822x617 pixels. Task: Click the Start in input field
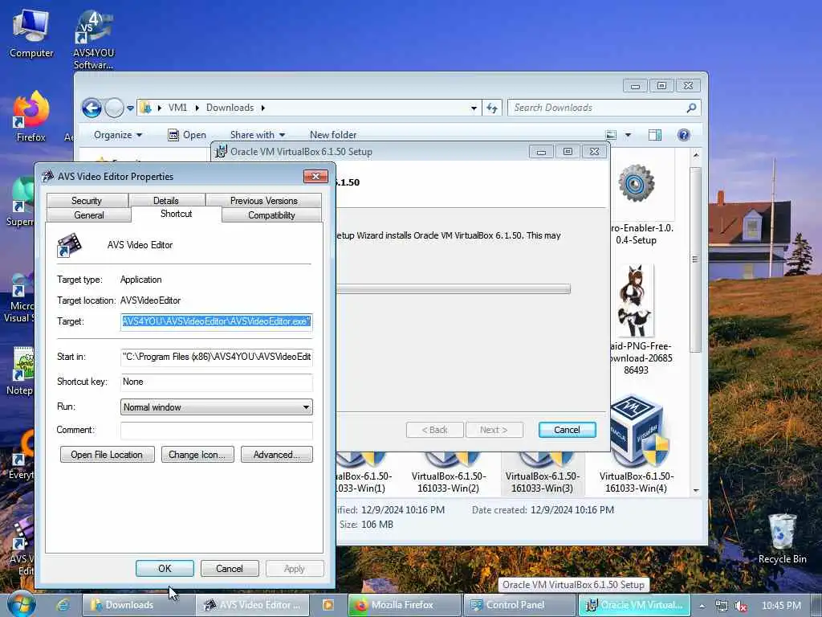pos(217,357)
